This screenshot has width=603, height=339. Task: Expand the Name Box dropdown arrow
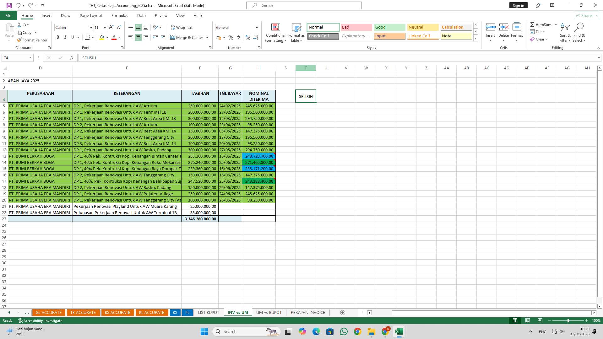pos(30,58)
